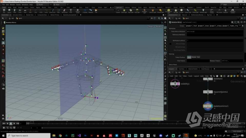Add a Sky Light from the shelf
The width and height of the screenshot is (246, 138).
pyautogui.click(x=176, y=11)
